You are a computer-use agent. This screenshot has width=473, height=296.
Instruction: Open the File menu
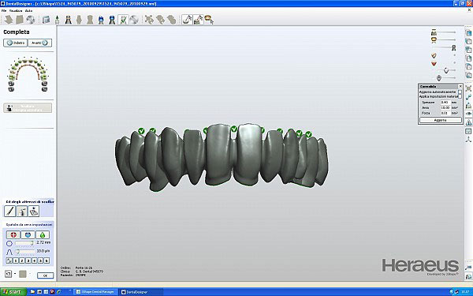point(4,10)
